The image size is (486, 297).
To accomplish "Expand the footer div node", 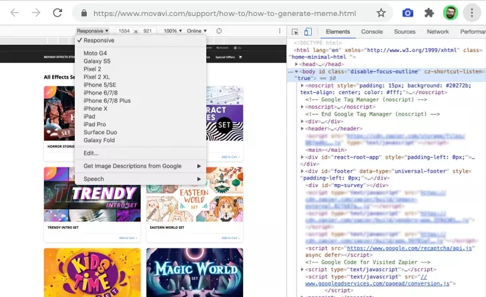I will [x=302, y=171].
